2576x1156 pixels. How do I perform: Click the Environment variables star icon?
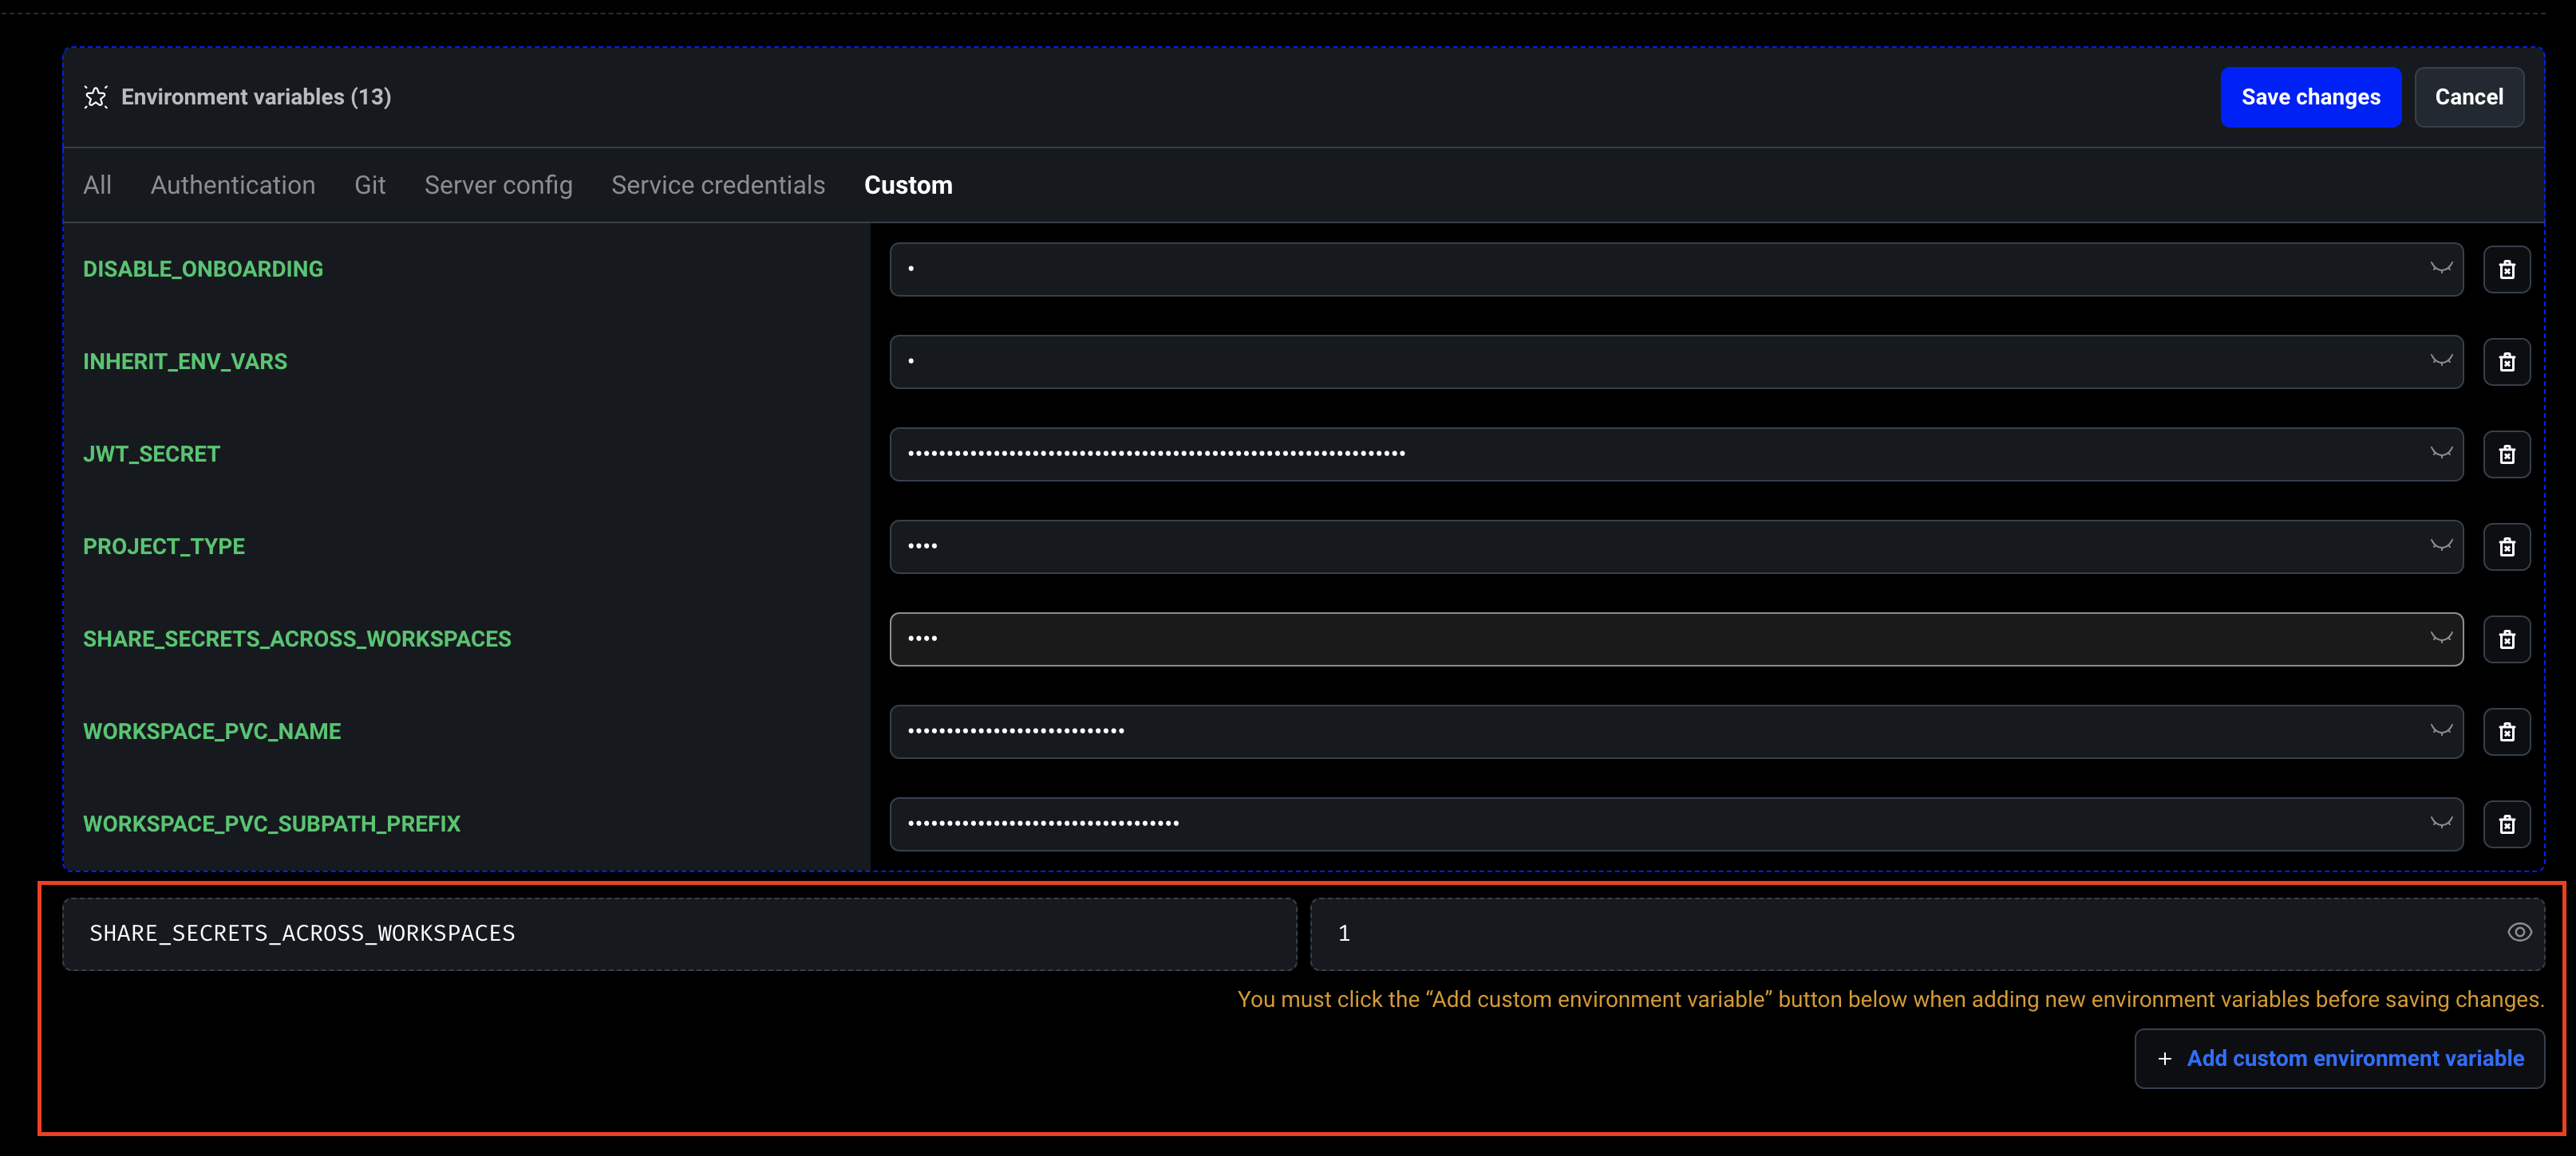96,97
